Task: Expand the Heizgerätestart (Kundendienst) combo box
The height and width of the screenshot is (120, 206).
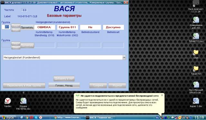Action: click(124, 58)
